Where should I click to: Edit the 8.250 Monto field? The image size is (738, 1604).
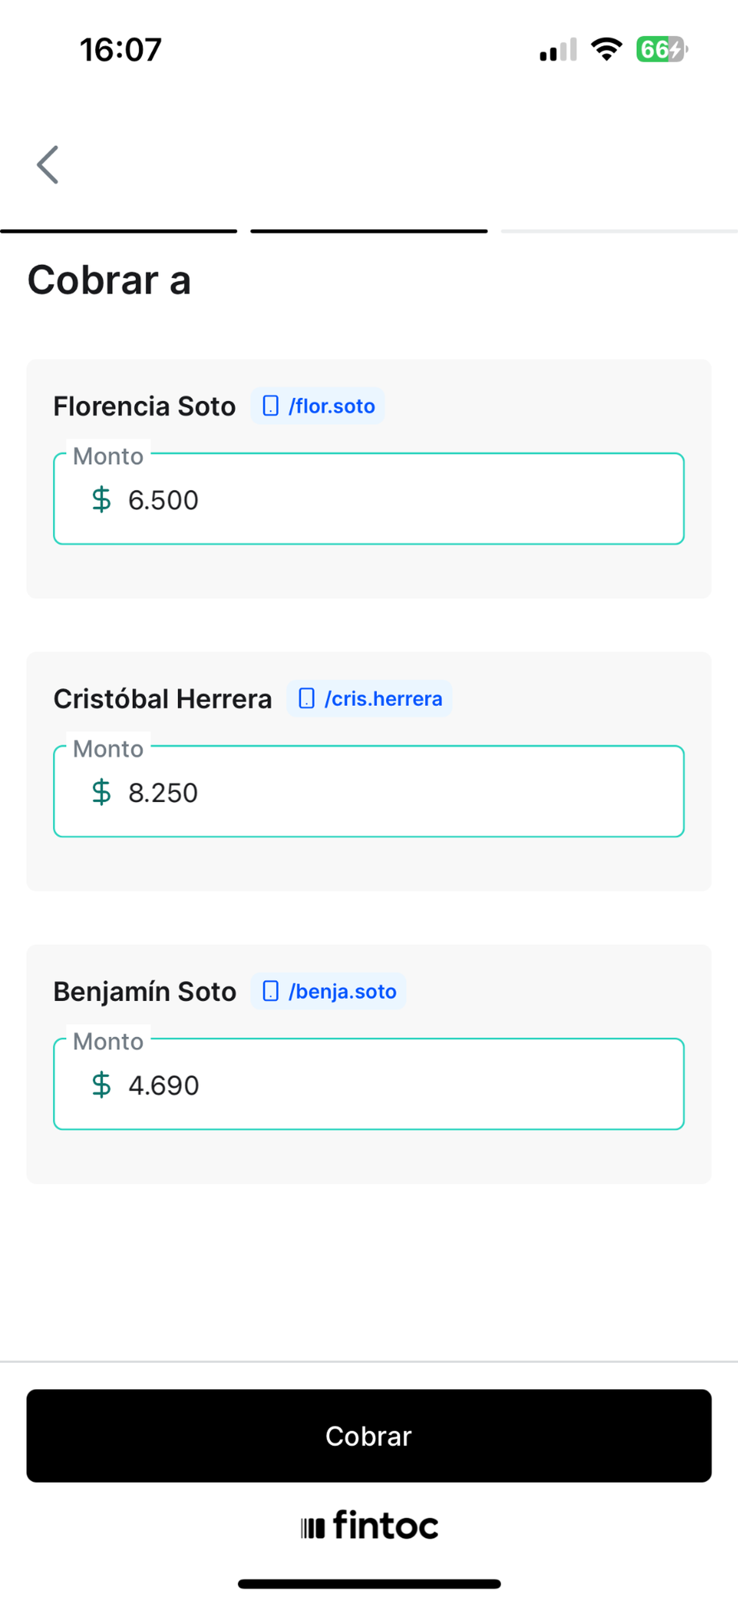click(x=369, y=791)
